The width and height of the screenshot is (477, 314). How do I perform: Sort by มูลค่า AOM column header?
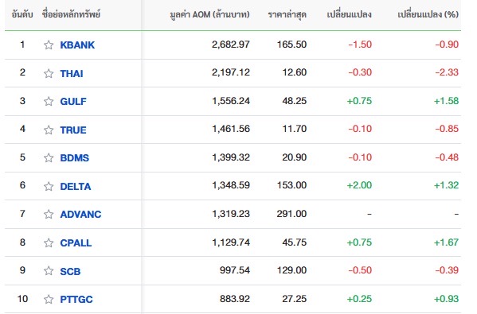209,14
